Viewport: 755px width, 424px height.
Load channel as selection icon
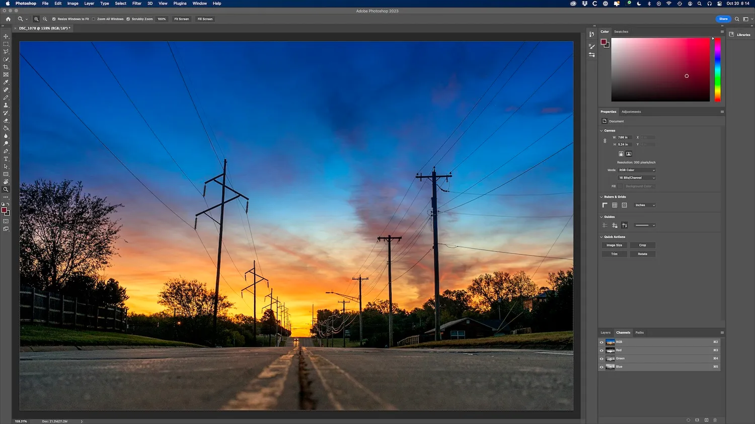[689, 420]
